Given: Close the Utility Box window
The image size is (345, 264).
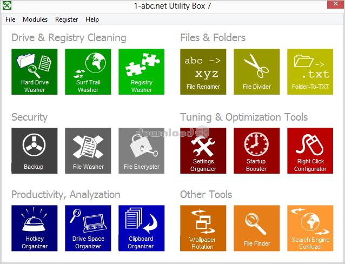Looking at the screenshot, I should tap(336, 4).
